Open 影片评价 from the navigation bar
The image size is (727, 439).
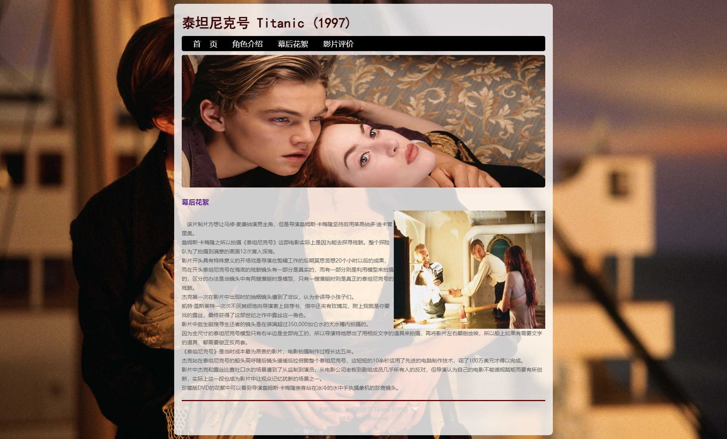(338, 44)
